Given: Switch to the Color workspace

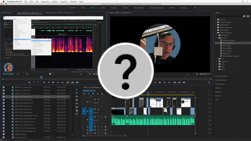Looking at the screenshot, I should pyautogui.click(x=83, y=8).
